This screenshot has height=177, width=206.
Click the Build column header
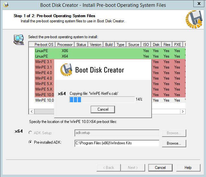pyautogui.click(x=109, y=45)
